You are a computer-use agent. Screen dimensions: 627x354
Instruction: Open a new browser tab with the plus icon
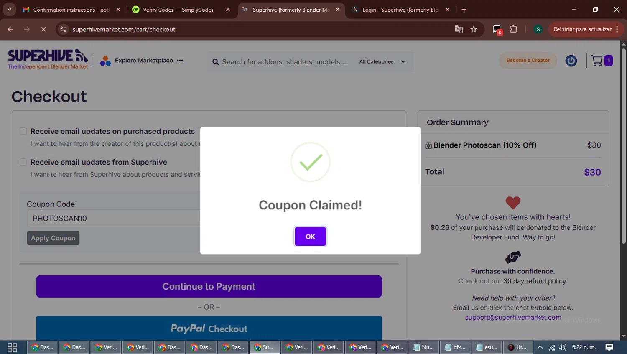pyautogui.click(x=464, y=10)
